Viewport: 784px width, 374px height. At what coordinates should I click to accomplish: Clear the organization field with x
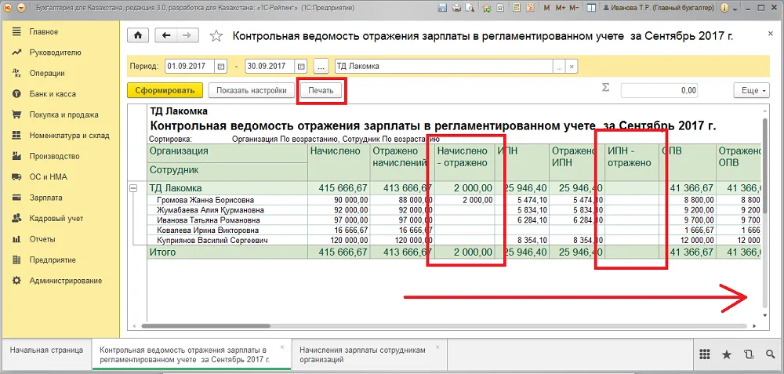click(572, 66)
